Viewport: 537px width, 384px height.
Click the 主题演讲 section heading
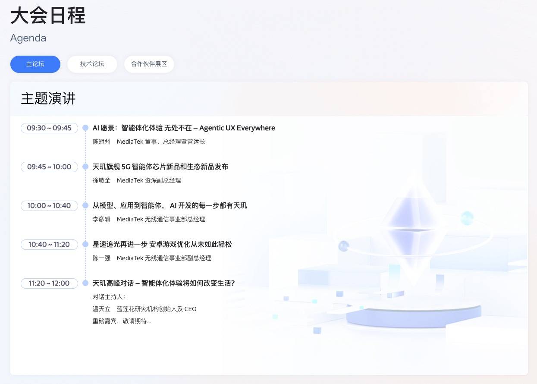coord(48,99)
